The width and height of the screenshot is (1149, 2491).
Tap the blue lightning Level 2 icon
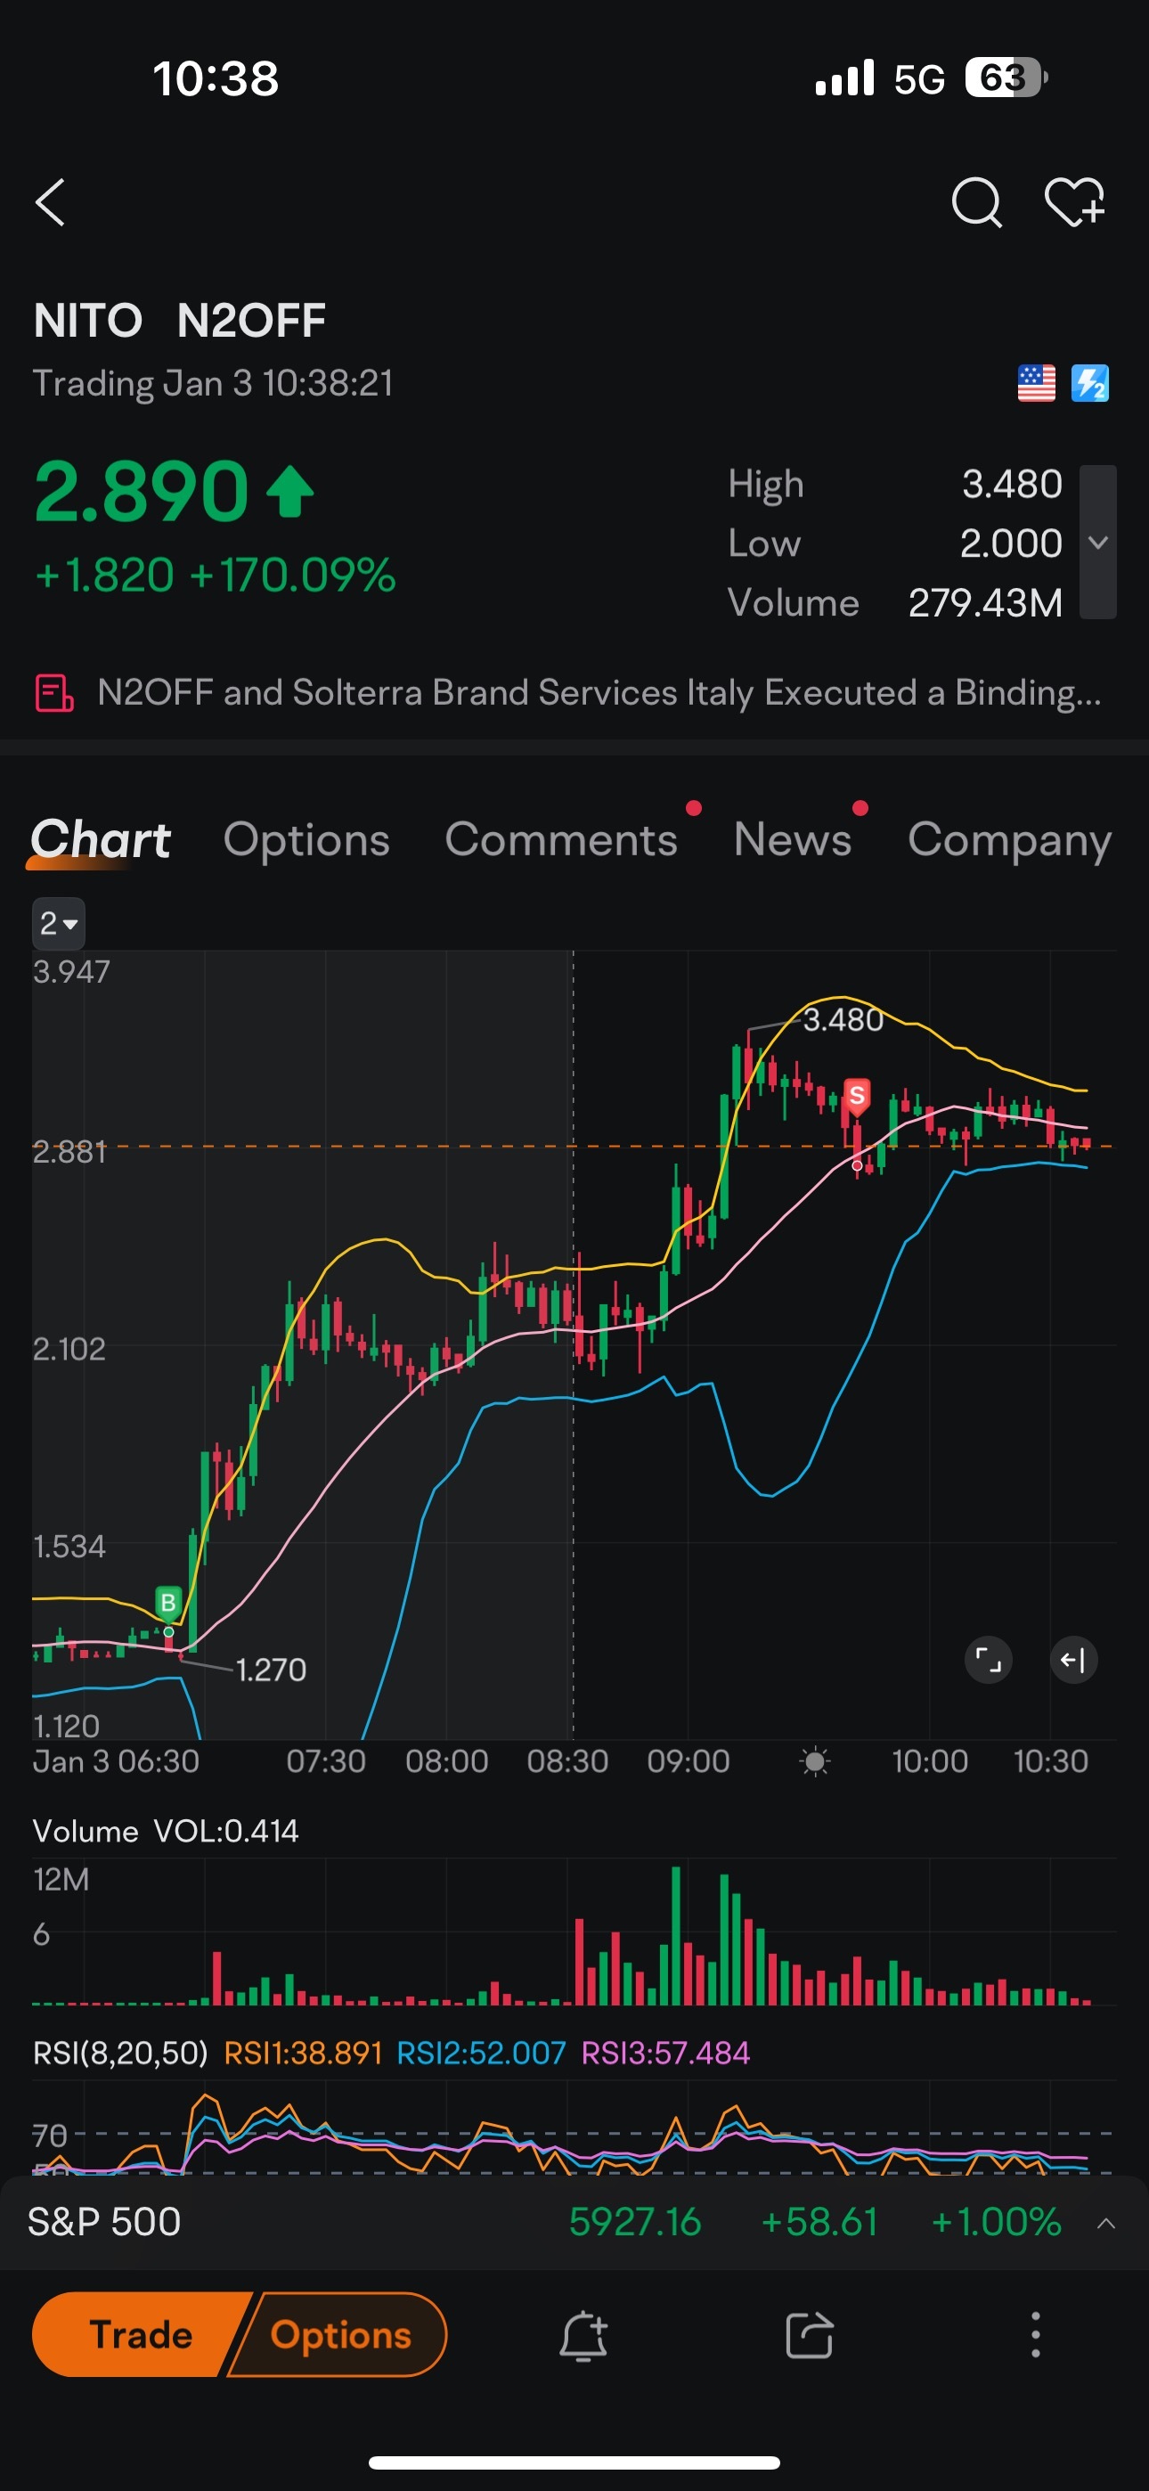point(1089,383)
